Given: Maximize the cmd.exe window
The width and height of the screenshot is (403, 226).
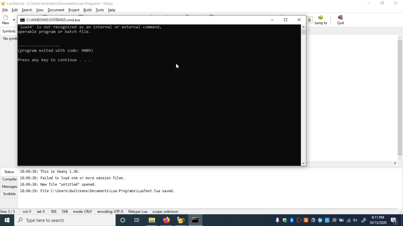Looking at the screenshot, I should [x=286, y=20].
